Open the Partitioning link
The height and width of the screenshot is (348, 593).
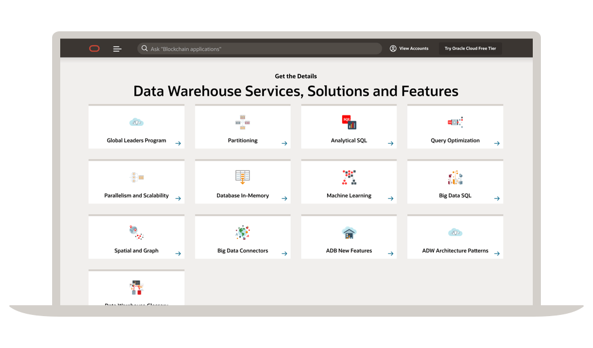pyautogui.click(x=243, y=140)
